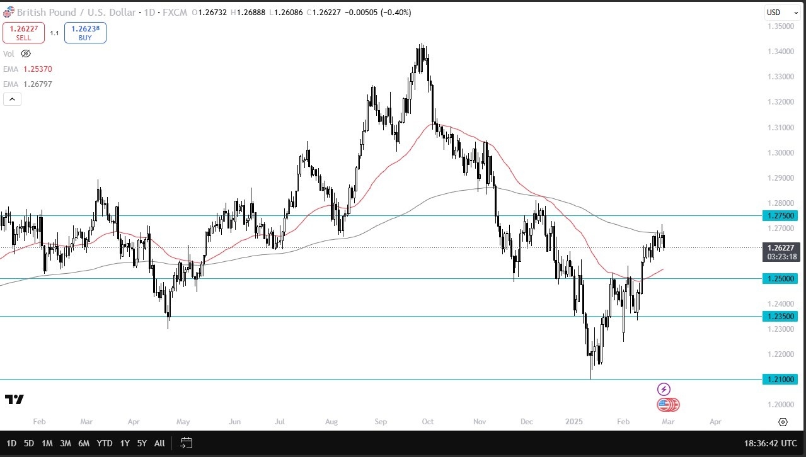Open chart settings hexagon gear icon
This screenshot has width=806, height=457.
pyautogui.click(x=783, y=422)
